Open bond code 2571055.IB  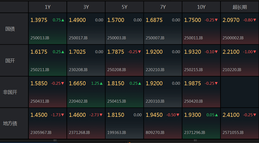click(233, 132)
